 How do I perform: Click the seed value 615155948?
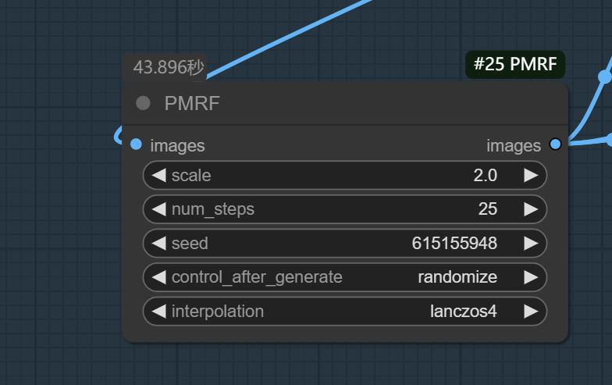click(x=454, y=244)
